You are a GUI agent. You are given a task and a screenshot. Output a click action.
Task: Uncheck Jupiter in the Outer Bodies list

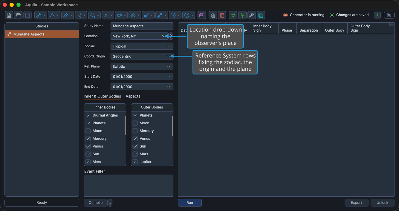135,162
